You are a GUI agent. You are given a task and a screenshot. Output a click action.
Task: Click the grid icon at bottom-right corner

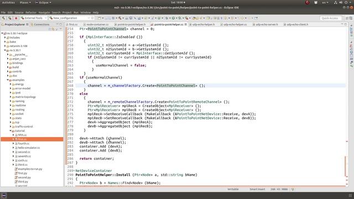click(350, 195)
